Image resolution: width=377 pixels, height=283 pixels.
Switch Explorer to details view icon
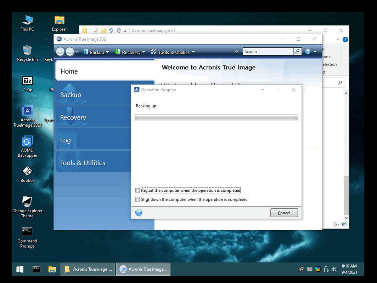pos(336,224)
